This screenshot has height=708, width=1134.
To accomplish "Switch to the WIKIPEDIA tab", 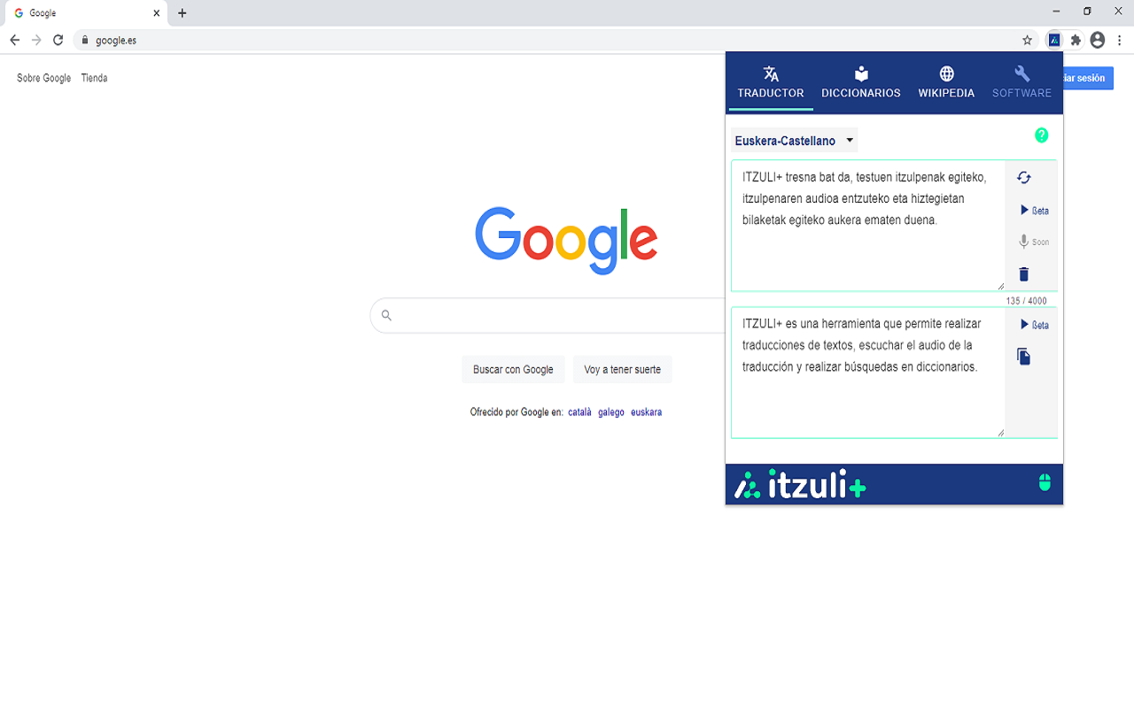I will (945, 82).
